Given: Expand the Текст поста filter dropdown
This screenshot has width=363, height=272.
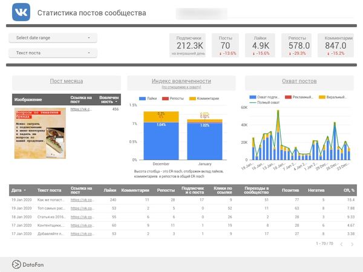Looking at the screenshot, I should click(53, 53).
